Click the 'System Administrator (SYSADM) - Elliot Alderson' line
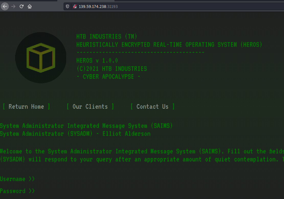Viewport: 284px width, 199px height. pos(75,134)
